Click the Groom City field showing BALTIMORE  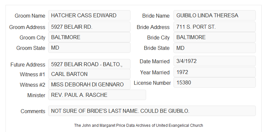click(x=89, y=37)
